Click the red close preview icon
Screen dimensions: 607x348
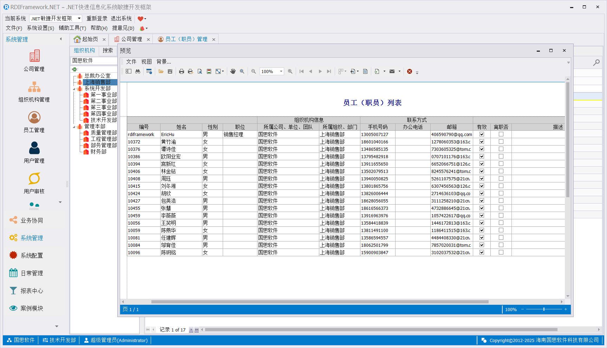(x=410, y=71)
